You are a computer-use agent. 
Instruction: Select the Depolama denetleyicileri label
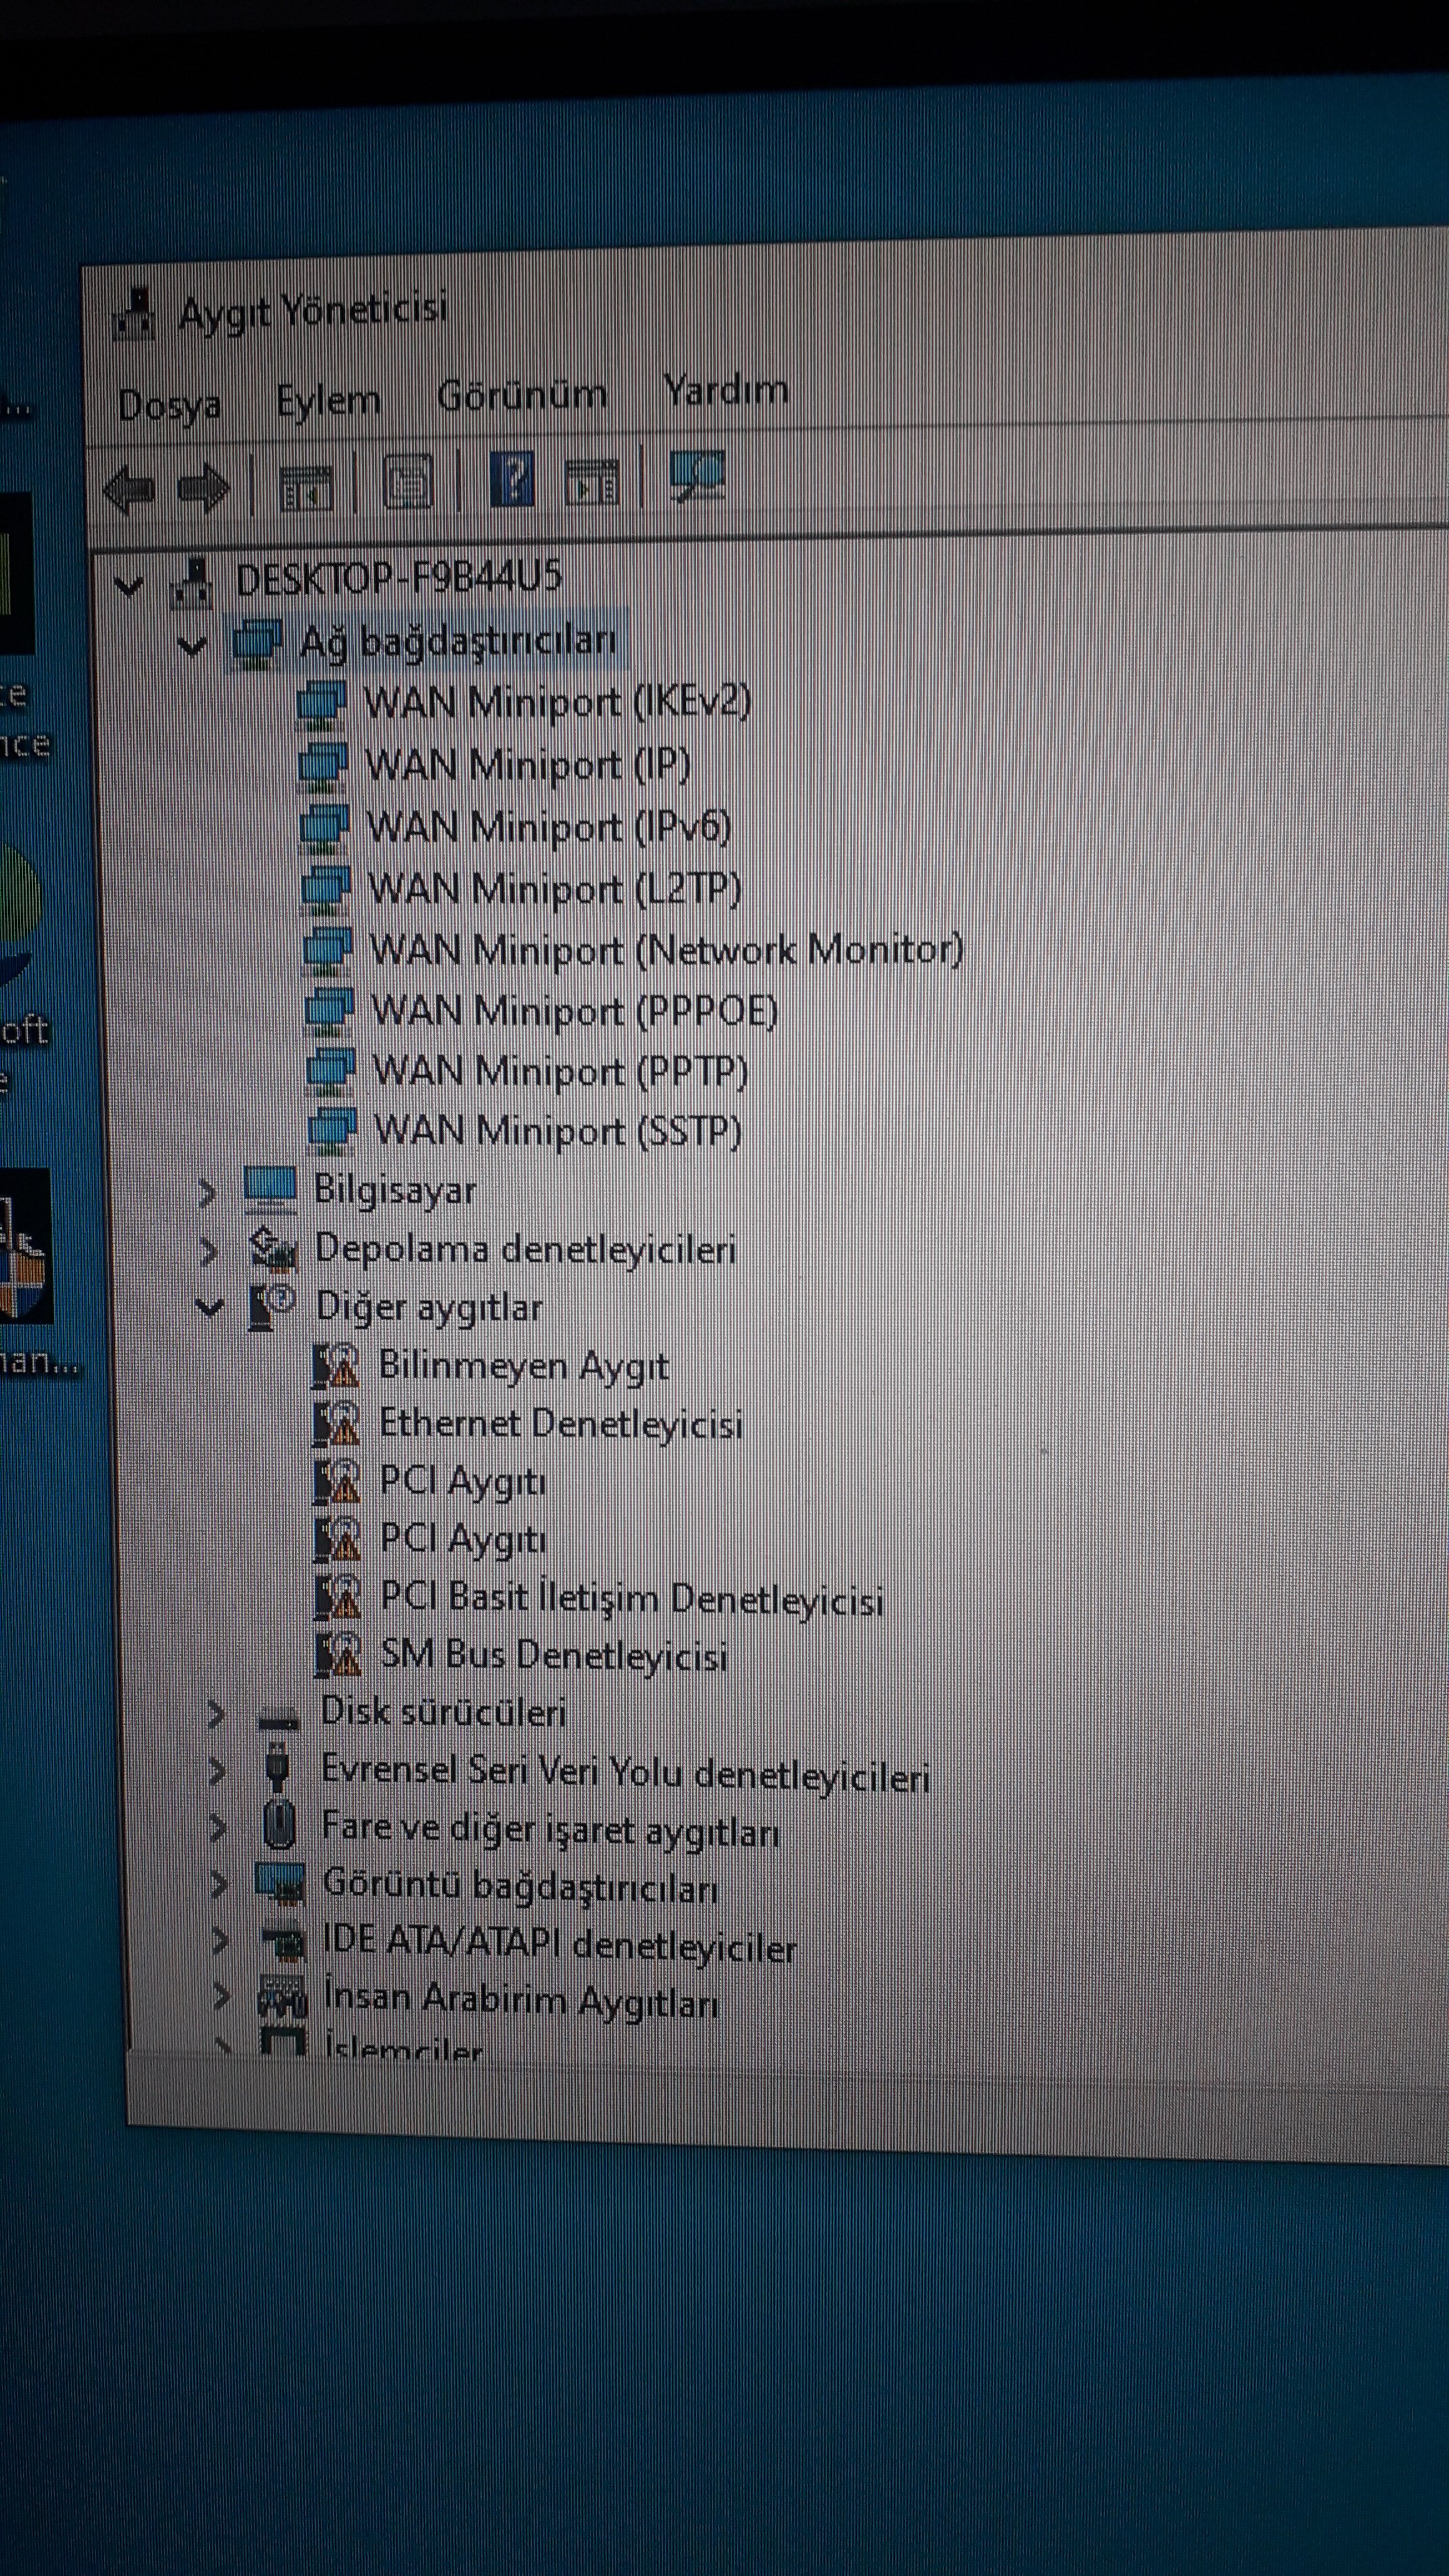[x=525, y=1249]
